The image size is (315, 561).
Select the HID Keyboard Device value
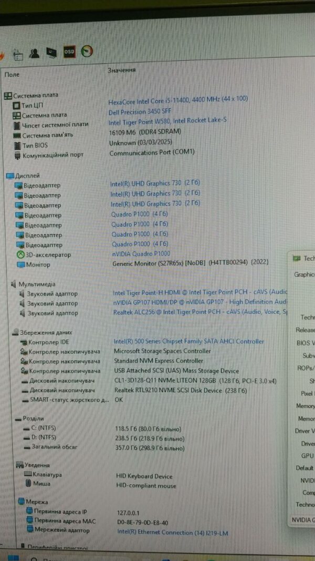[x=144, y=476]
